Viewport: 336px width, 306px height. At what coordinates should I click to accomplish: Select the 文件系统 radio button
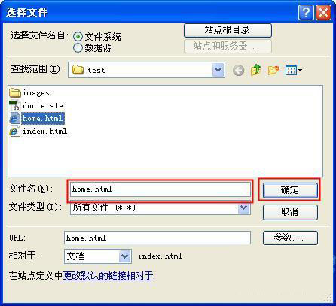pyautogui.click(x=78, y=37)
